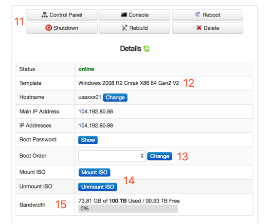
Task: Click the red Shutdown power icon
Action: click(x=49, y=28)
